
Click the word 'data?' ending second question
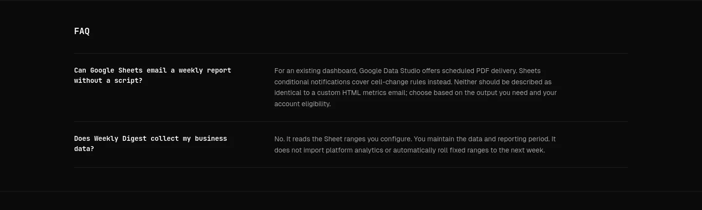pyautogui.click(x=84, y=149)
